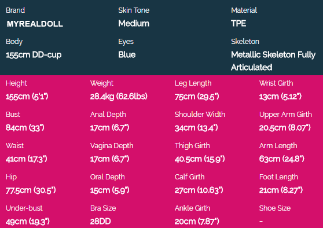Click the Bra Size value 28DD
Screen dimensions: 323x228
[101, 222]
